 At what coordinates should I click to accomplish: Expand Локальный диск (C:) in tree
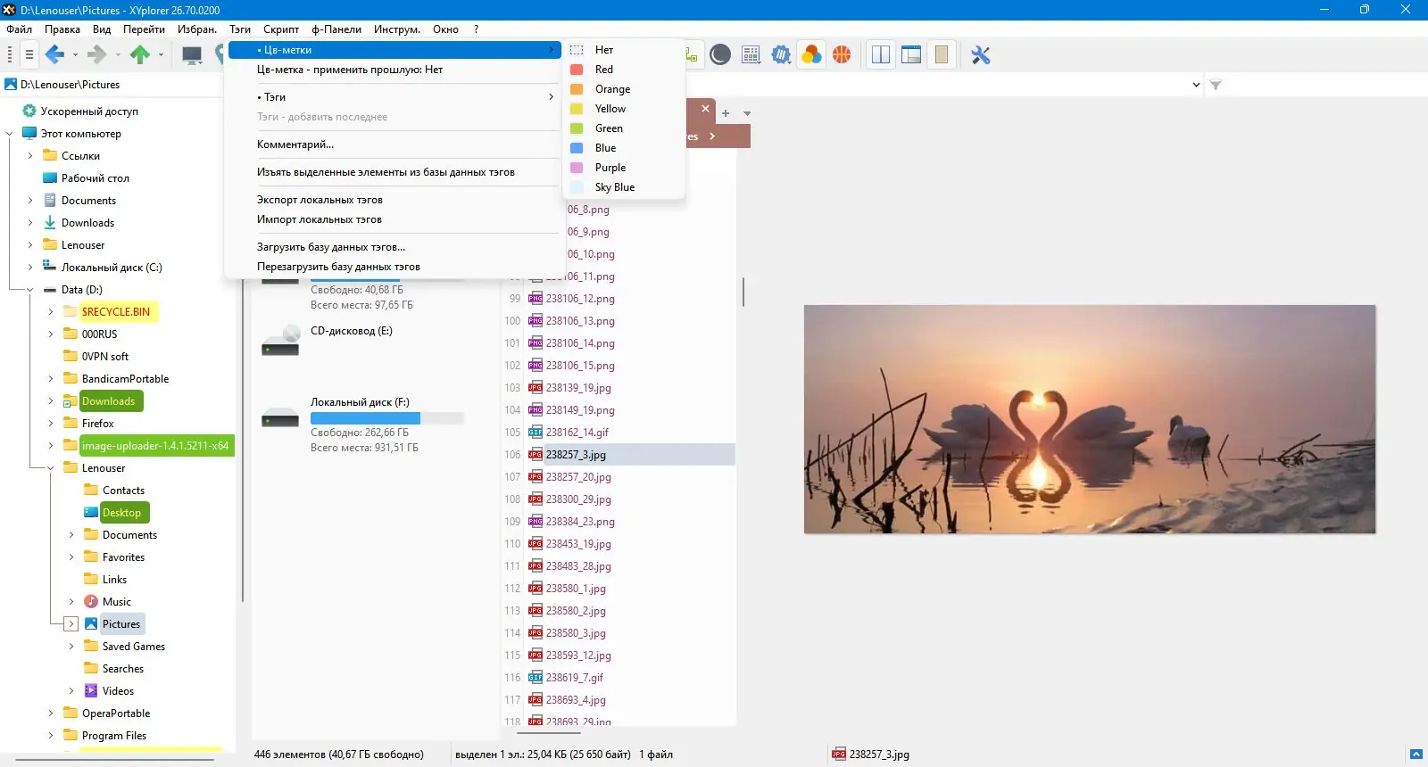coord(30,268)
